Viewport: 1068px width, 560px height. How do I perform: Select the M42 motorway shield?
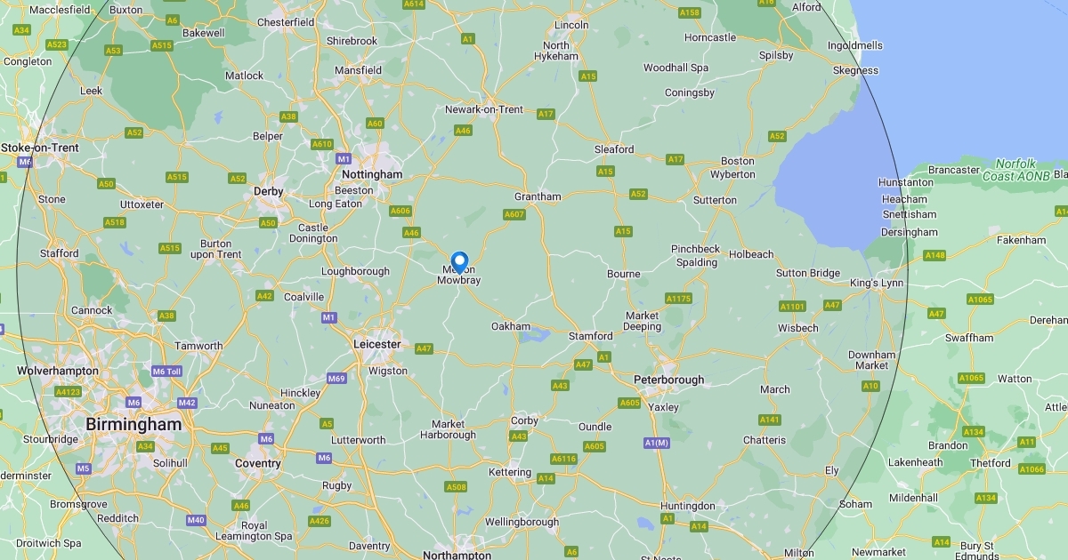(x=187, y=403)
